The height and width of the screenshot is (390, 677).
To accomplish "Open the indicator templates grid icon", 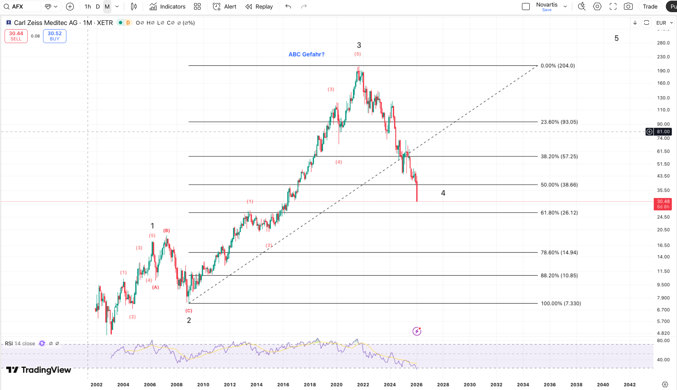I will pyautogui.click(x=197, y=7).
